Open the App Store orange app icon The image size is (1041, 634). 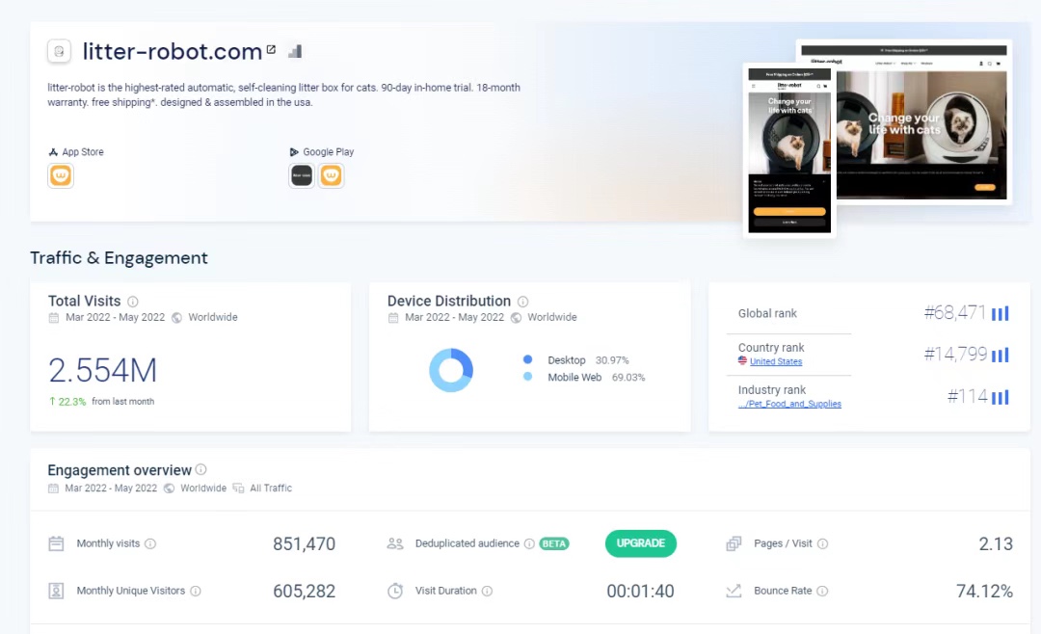[x=61, y=176]
